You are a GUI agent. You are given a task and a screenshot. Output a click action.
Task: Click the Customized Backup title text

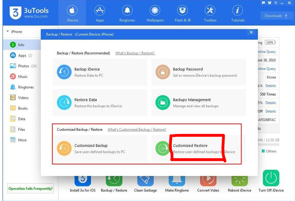(91, 146)
